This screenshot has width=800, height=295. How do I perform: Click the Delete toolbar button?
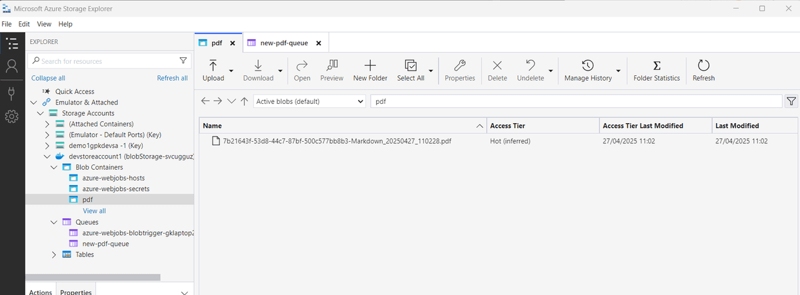click(x=497, y=70)
